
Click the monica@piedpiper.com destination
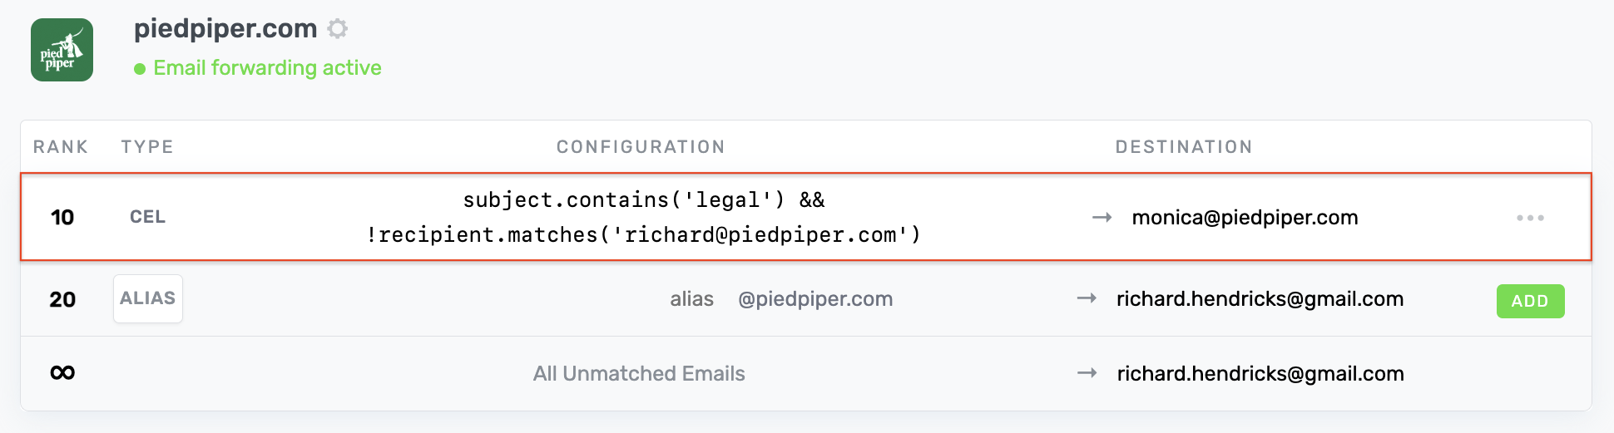[1245, 218]
